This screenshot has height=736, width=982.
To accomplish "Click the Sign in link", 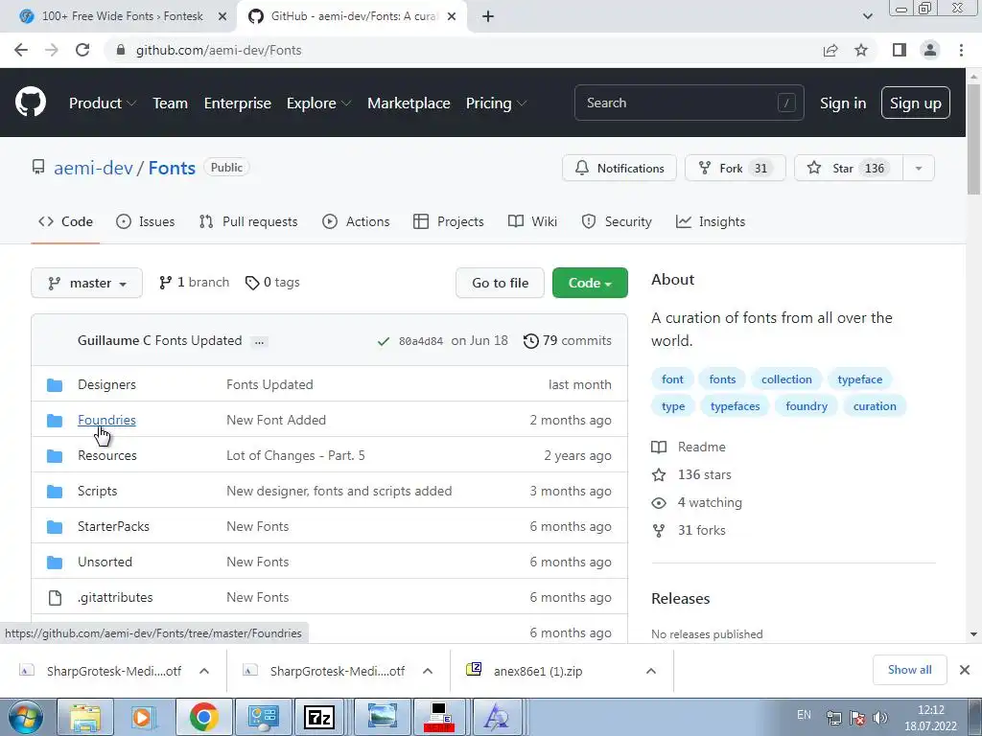I will pyautogui.click(x=843, y=103).
